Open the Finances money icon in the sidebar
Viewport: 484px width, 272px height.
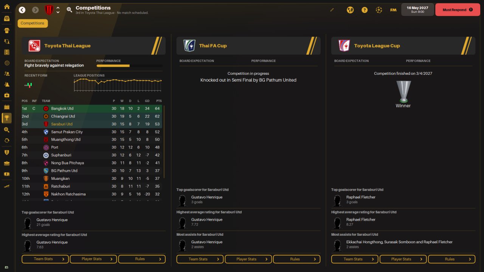(x=7, y=174)
